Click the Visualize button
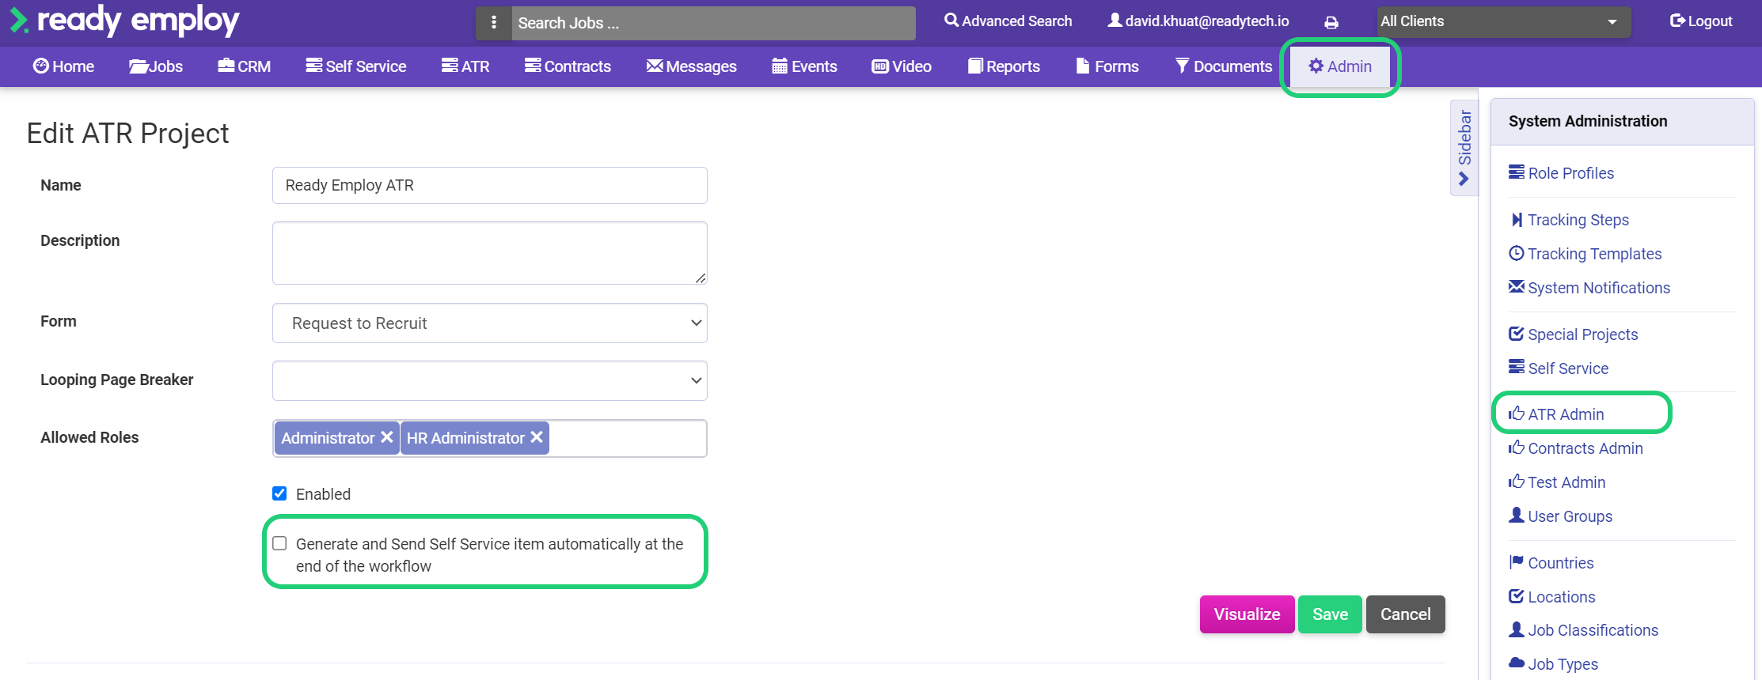The height and width of the screenshot is (680, 1762). 1247,614
